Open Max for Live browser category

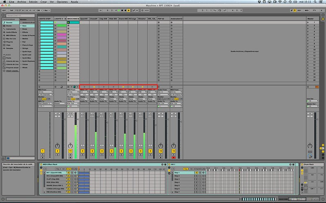coord(11,38)
